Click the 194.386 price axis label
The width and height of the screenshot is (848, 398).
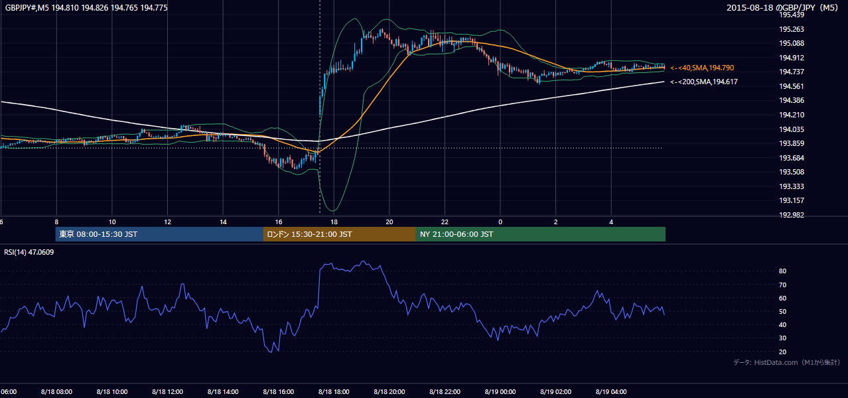[791, 101]
